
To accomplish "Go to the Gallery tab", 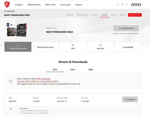I will click(x=94, y=15).
